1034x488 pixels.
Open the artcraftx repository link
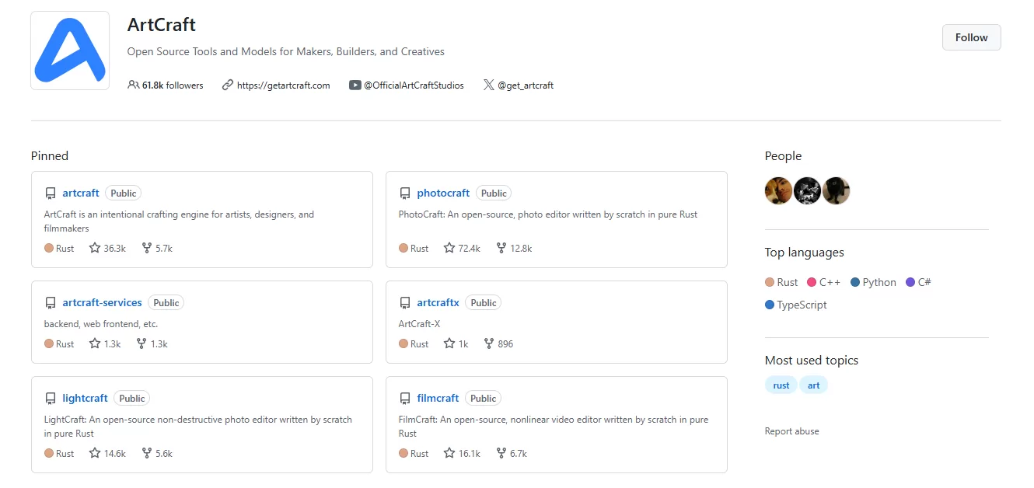click(438, 303)
